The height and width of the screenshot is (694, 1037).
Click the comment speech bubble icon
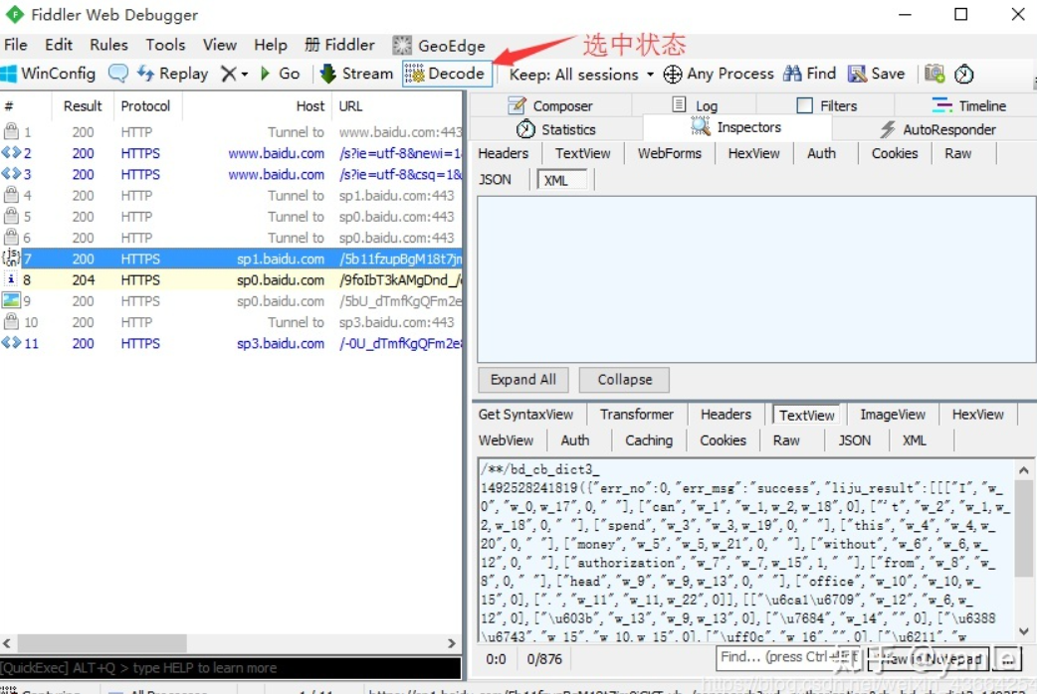coord(118,74)
